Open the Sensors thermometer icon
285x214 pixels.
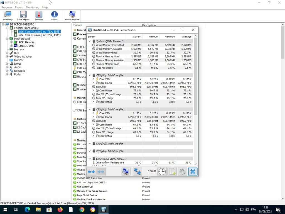[x=39, y=16]
